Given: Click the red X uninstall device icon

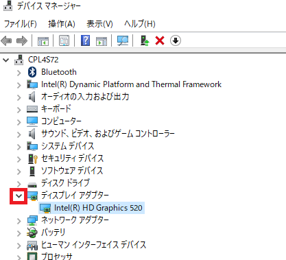Looking at the screenshot, I should click(x=160, y=40).
